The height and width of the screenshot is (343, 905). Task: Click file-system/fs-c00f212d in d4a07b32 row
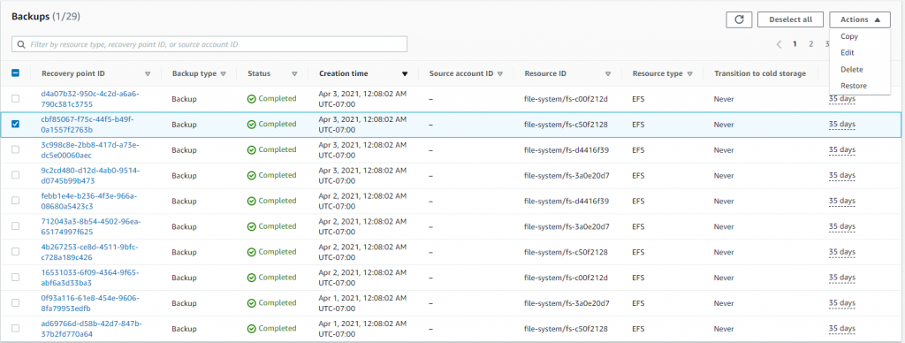point(566,99)
